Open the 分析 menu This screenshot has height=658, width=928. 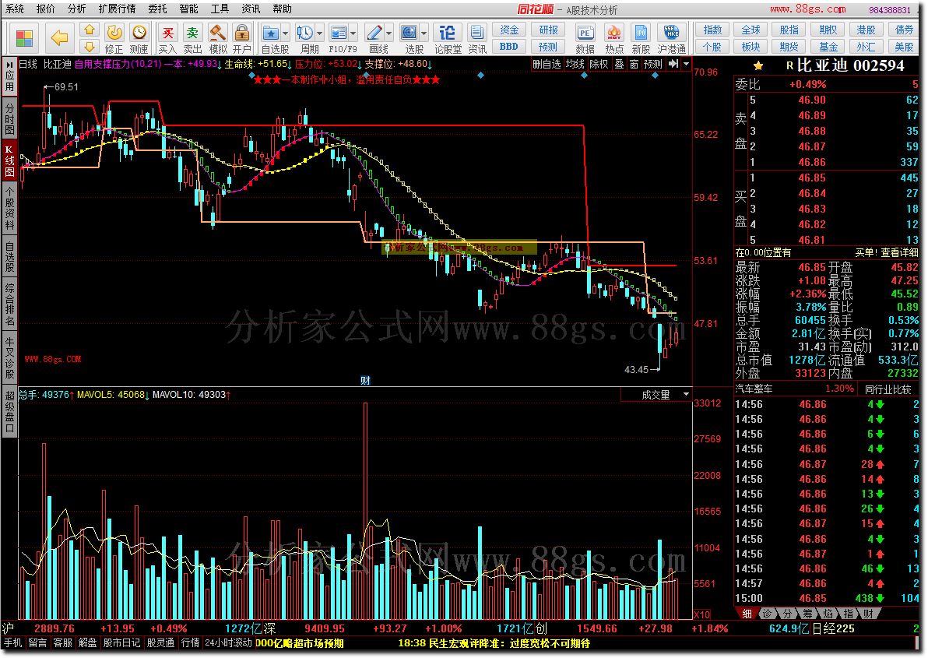click(x=76, y=9)
